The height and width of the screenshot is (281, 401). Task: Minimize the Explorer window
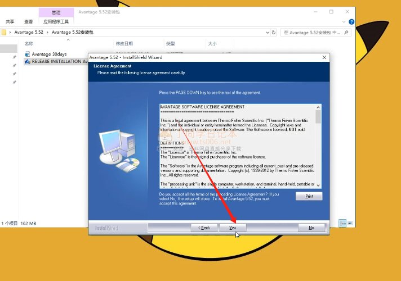316,12
